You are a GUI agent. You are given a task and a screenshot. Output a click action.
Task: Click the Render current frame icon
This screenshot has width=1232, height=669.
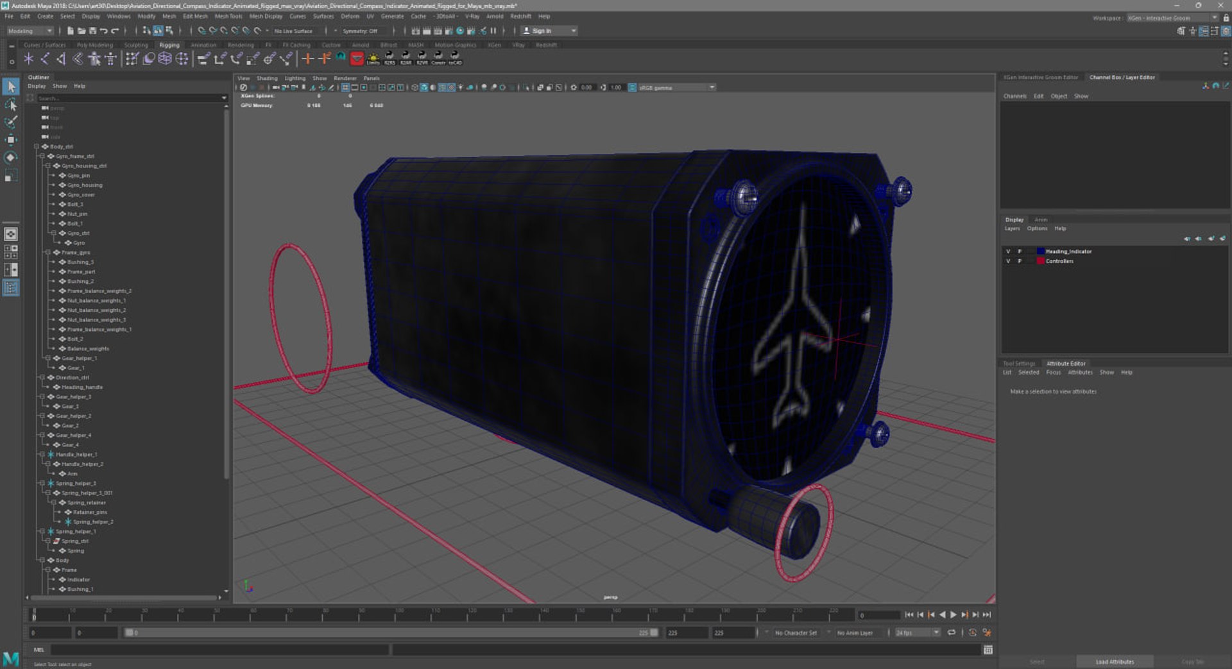click(427, 31)
